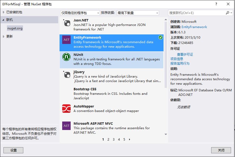Go to results page 5
Viewport: 235px width, 157px height.
tap(124, 140)
